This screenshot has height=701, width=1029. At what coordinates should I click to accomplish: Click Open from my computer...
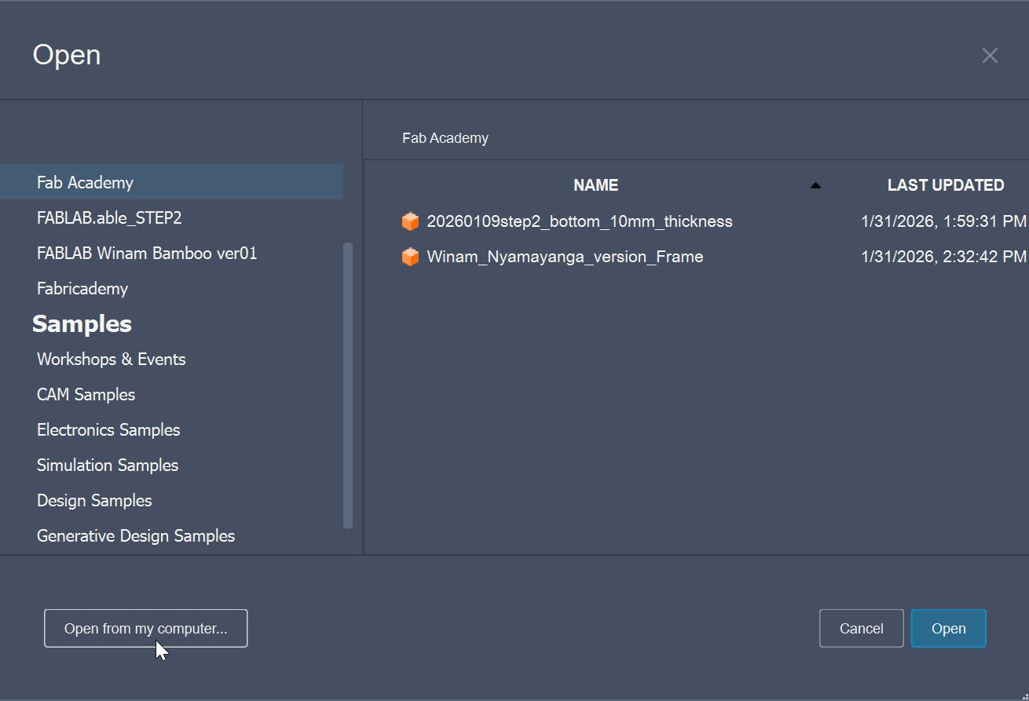click(145, 628)
